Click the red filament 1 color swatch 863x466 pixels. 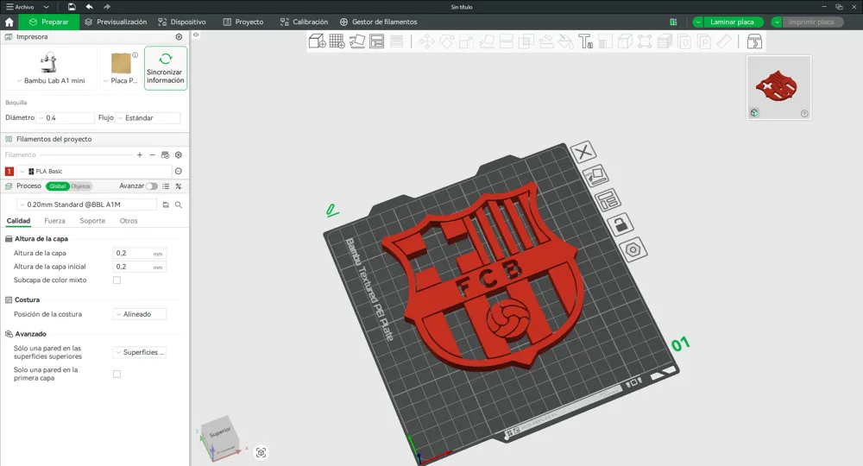[9, 171]
